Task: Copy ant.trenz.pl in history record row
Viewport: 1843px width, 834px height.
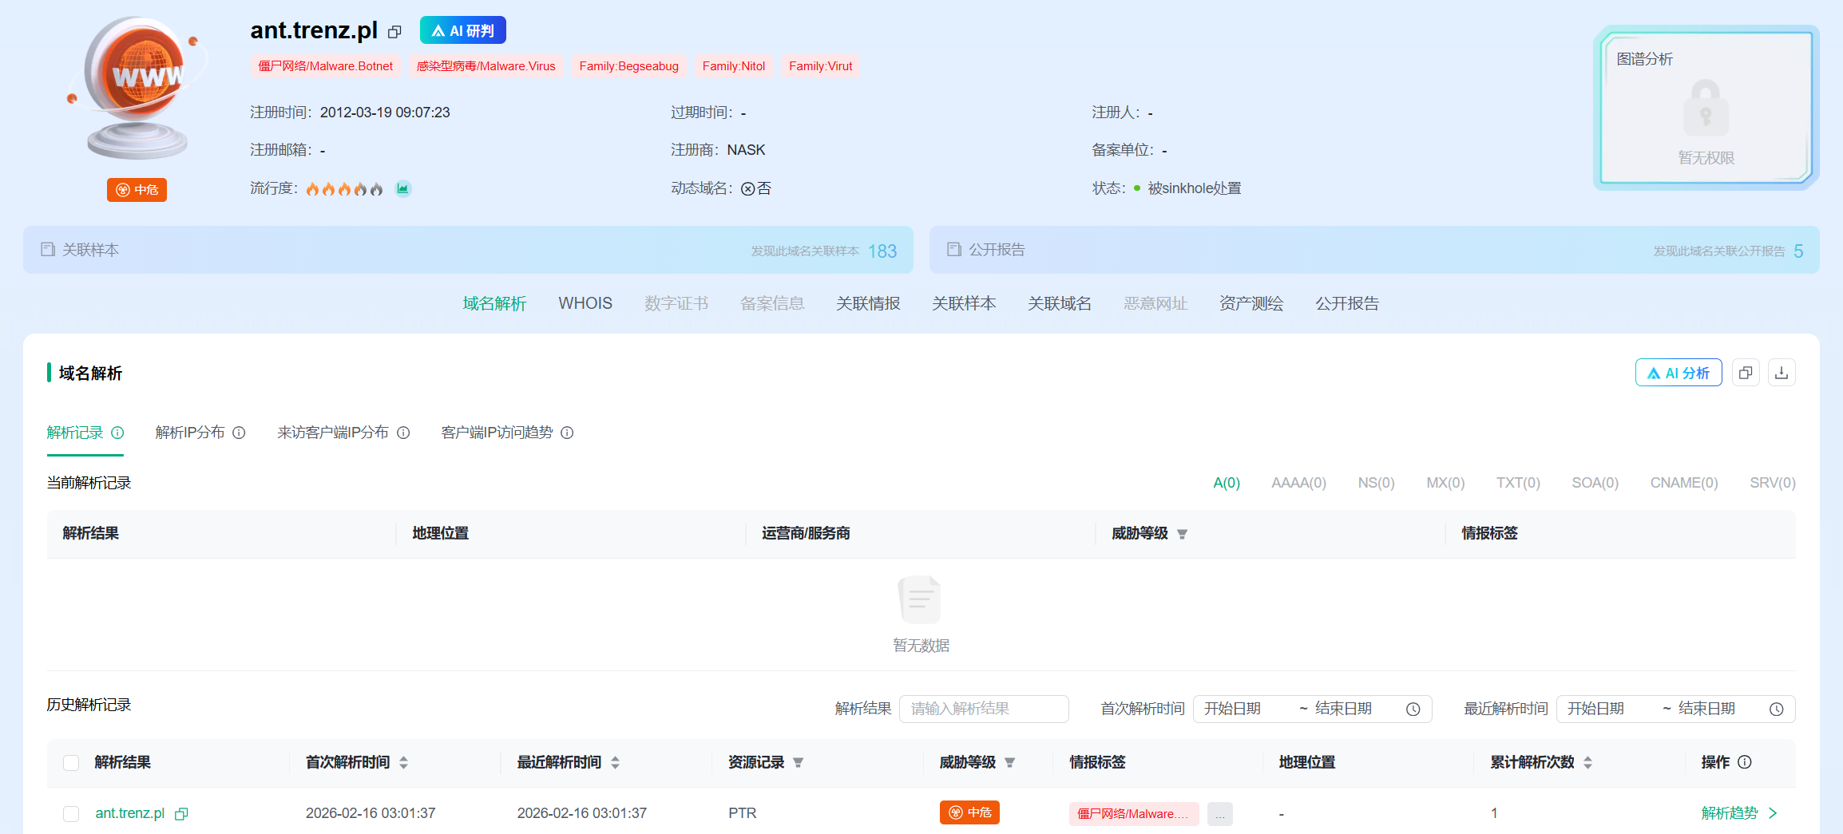Action: [x=182, y=813]
